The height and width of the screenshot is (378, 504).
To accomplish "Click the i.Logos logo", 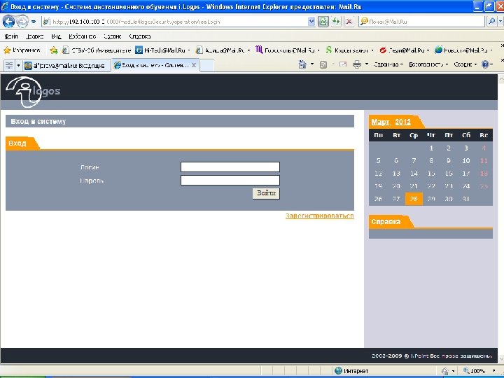I will [33, 91].
